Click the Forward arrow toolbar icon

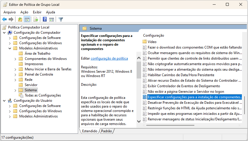11,19
